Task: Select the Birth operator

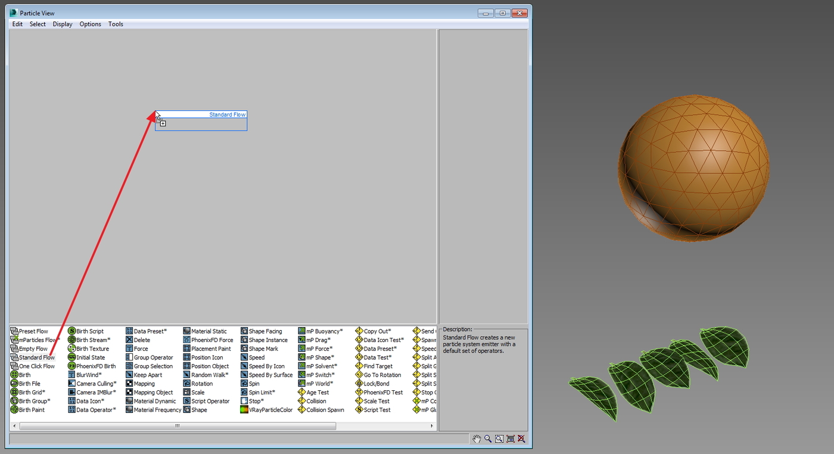Action: pos(20,375)
